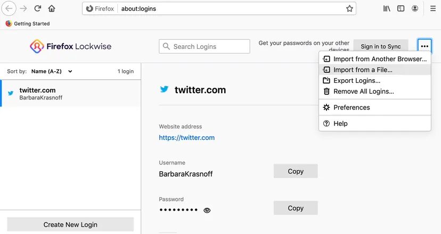Click the Firefox Lockwise logo

click(x=71, y=46)
